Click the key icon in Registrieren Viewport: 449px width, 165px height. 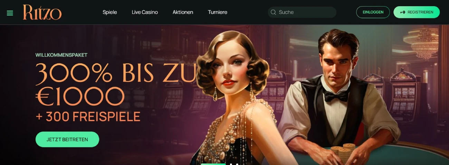402,12
